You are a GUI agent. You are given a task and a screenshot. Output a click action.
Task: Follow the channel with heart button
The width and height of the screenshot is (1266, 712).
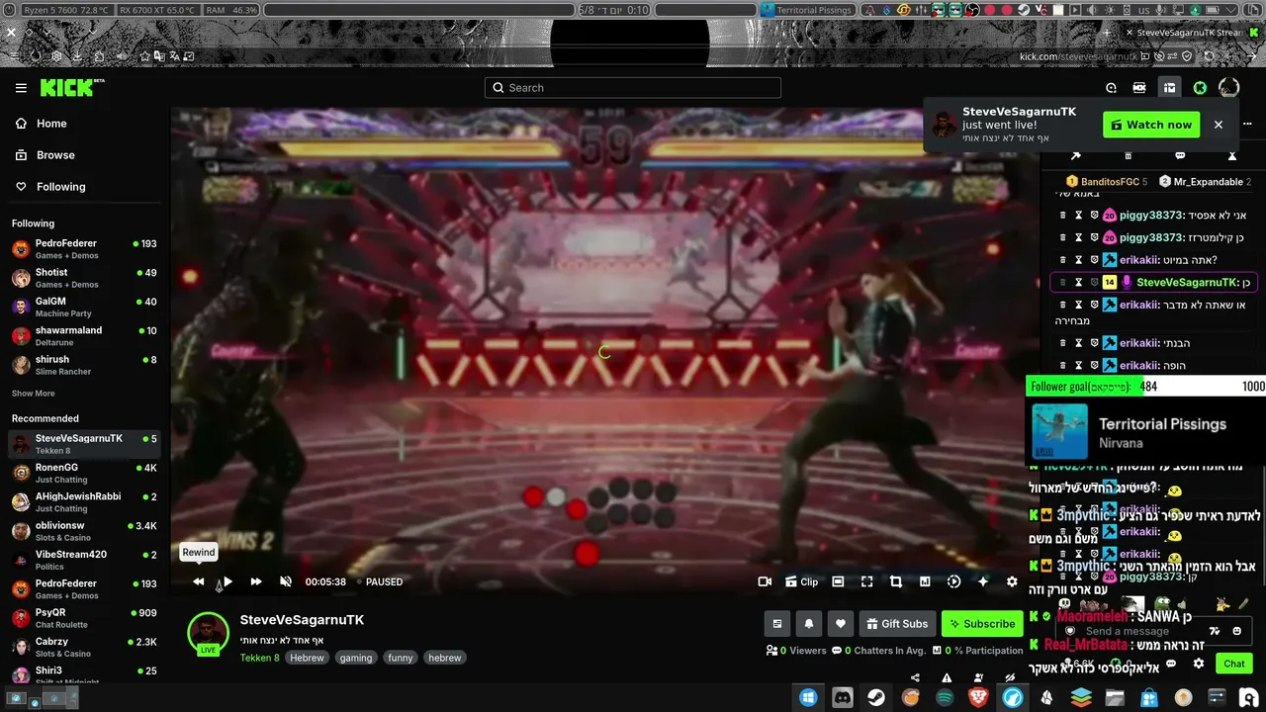[x=841, y=624]
